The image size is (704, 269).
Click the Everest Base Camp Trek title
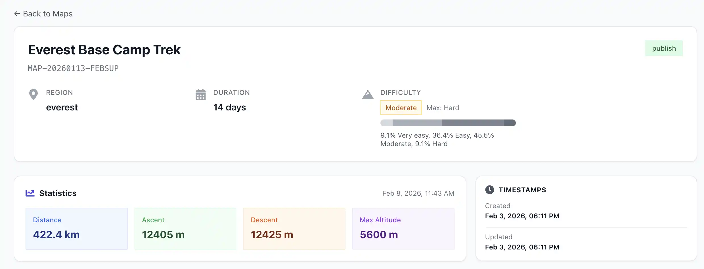104,50
